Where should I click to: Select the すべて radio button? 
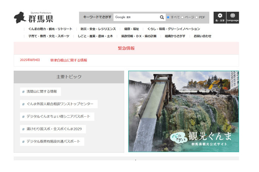click(168, 17)
